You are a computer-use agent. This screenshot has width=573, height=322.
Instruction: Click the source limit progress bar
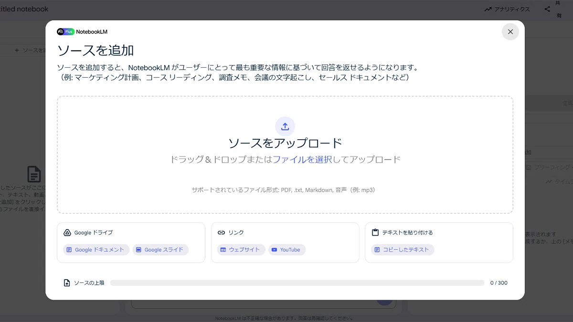pos(297,283)
